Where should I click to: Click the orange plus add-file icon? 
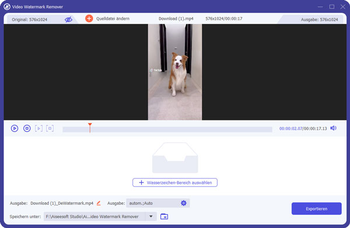(89, 19)
